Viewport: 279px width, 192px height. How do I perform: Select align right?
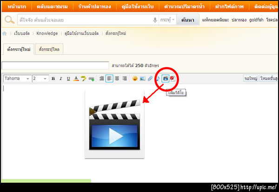(x=125, y=78)
